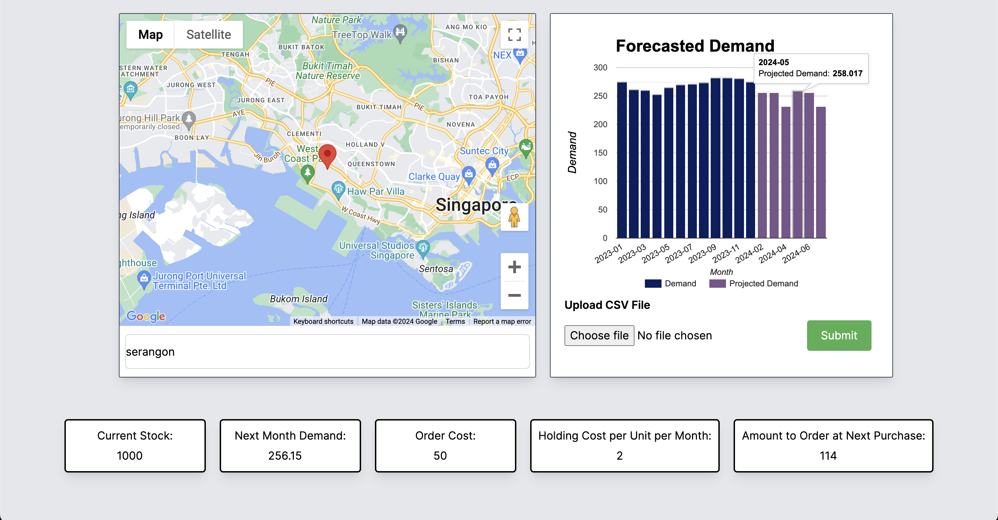This screenshot has width=998, height=520.
Task: Click the serangon location search field
Action: click(x=327, y=352)
